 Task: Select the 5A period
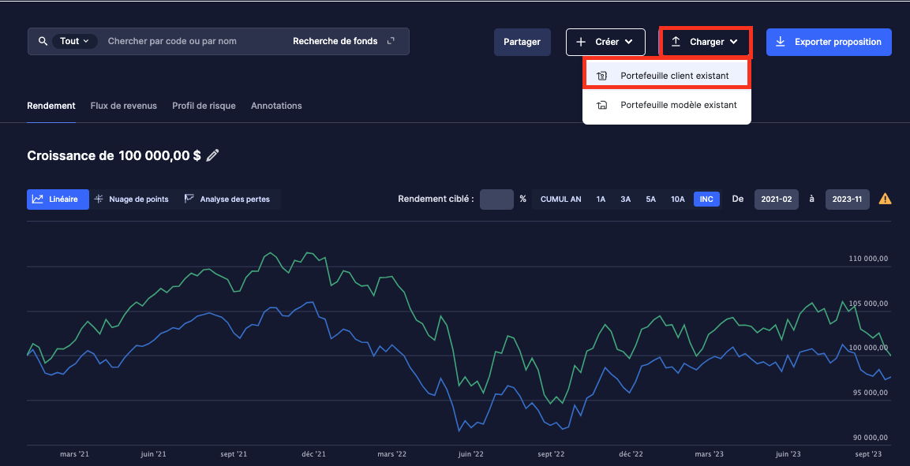[650, 199]
